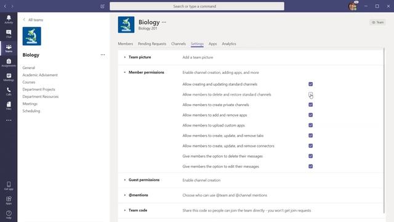
Task: Switch to the Apps tab
Action: pos(212,44)
